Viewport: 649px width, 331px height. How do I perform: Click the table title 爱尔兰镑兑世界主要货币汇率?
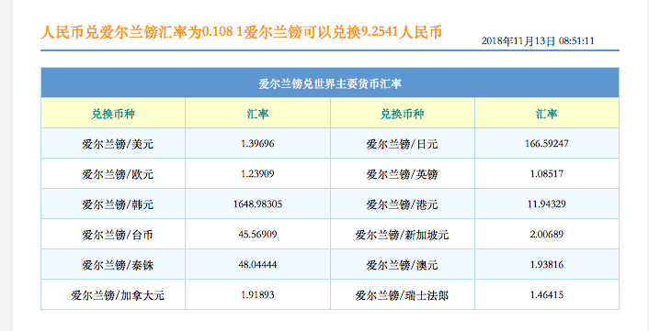point(330,84)
